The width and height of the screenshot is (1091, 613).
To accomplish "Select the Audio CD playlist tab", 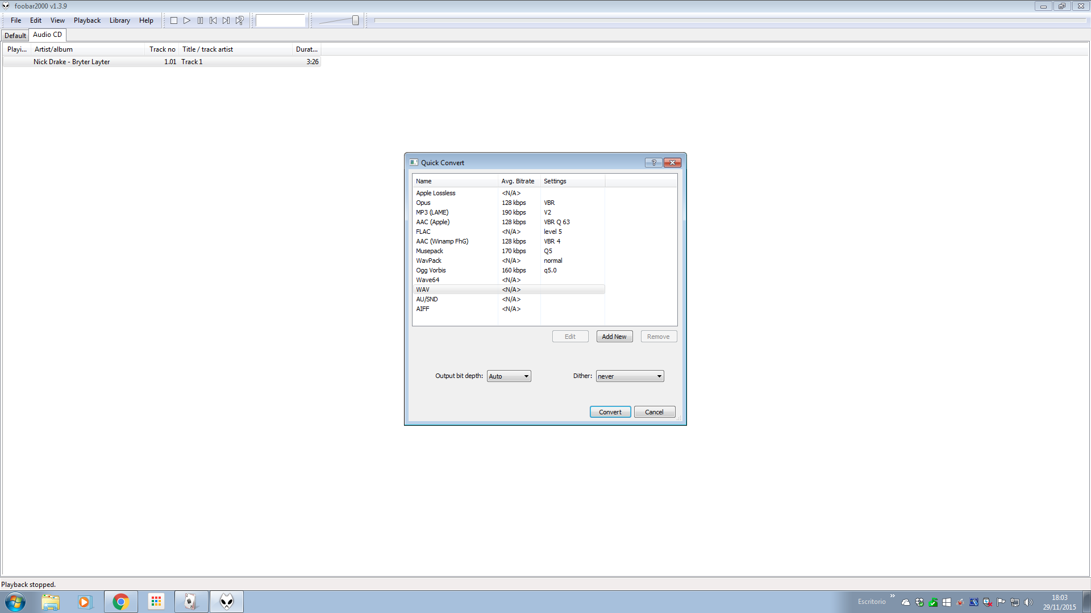I will pos(47,35).
